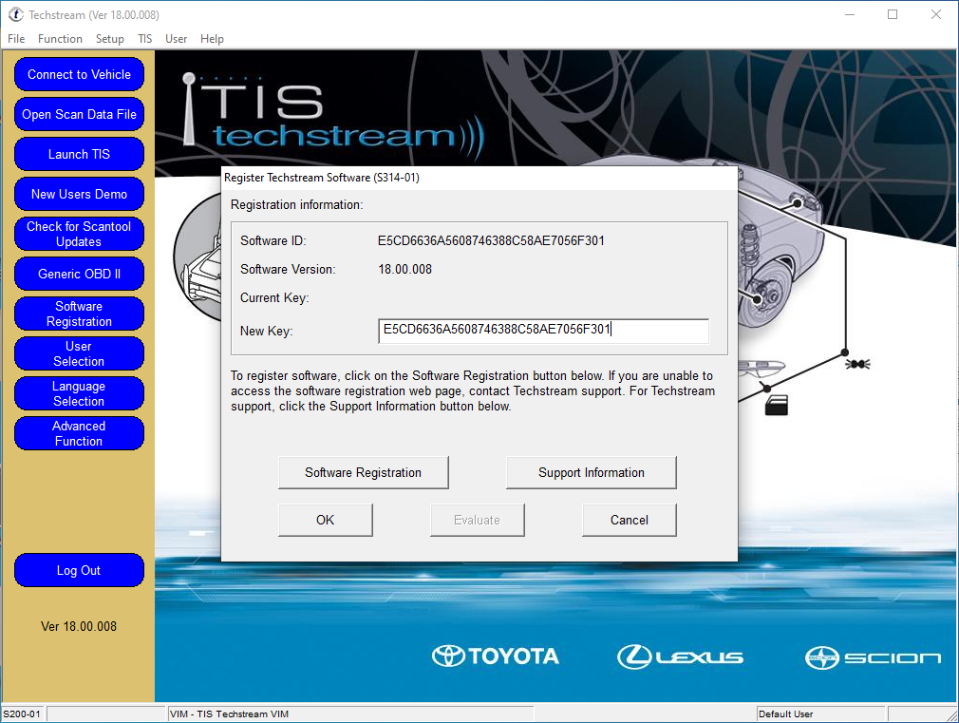Viewport: 959px width, 723px height.
Task: Open Advanced Function
Action: (79, 433)
